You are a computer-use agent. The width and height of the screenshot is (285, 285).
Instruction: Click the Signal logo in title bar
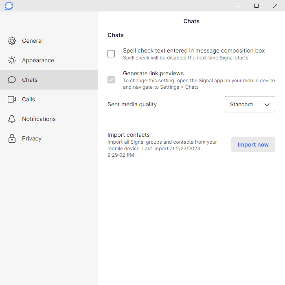[x=9, y=6]
